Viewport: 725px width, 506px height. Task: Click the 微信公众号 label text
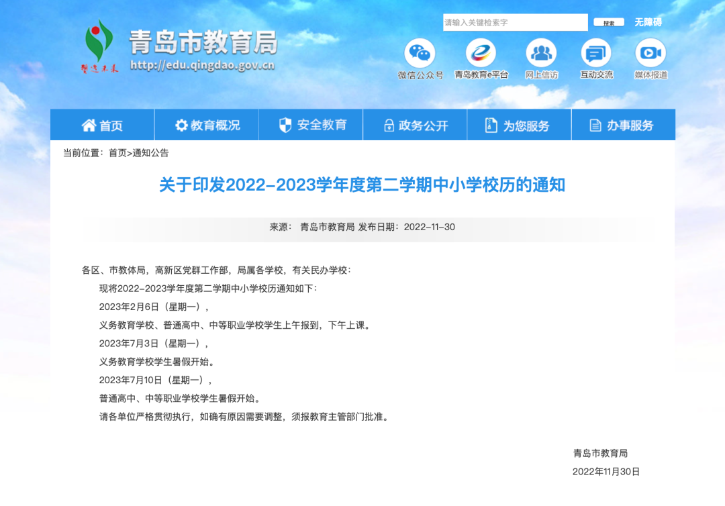coord(420,75)
